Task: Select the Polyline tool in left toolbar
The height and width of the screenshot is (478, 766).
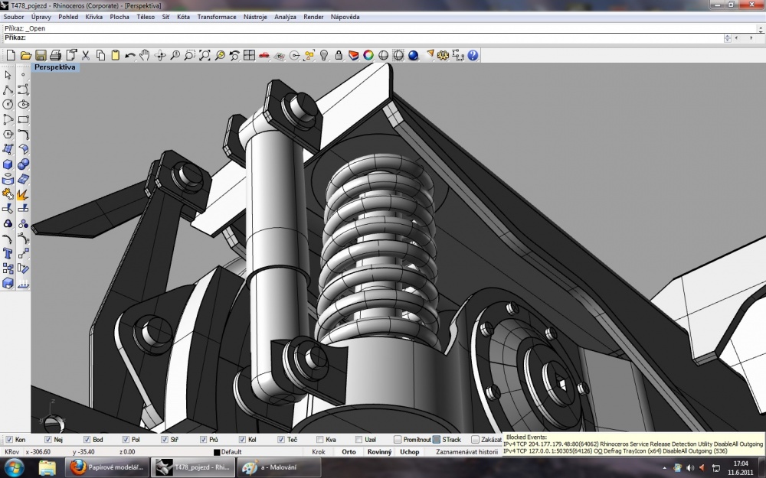Action: point(8,89)
